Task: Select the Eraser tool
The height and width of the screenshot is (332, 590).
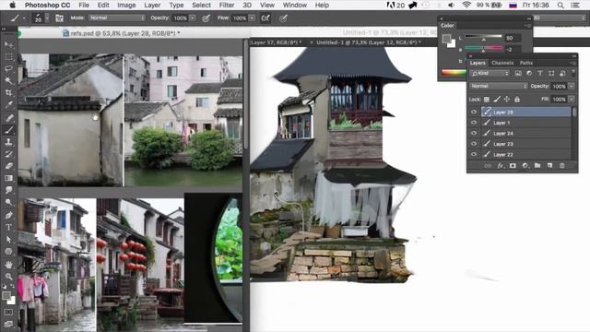Action: pyautogui.click(x=8, y=166)
